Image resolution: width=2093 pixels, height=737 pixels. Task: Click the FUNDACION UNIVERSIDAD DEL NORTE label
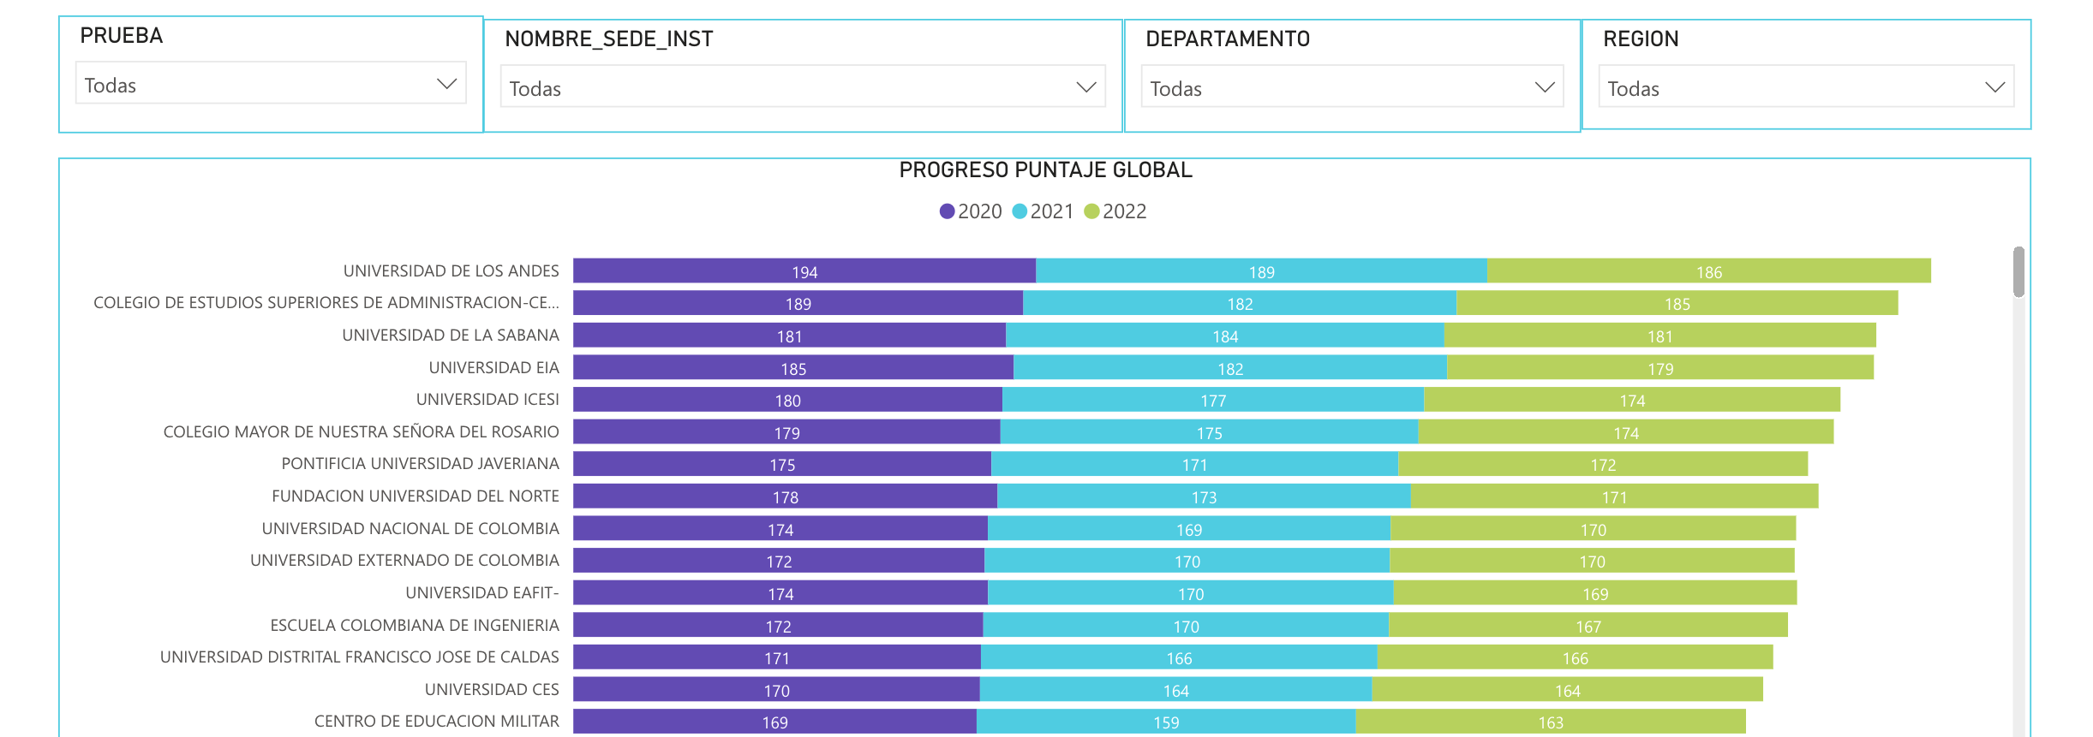pyautogui.click(x=416, y=496)
